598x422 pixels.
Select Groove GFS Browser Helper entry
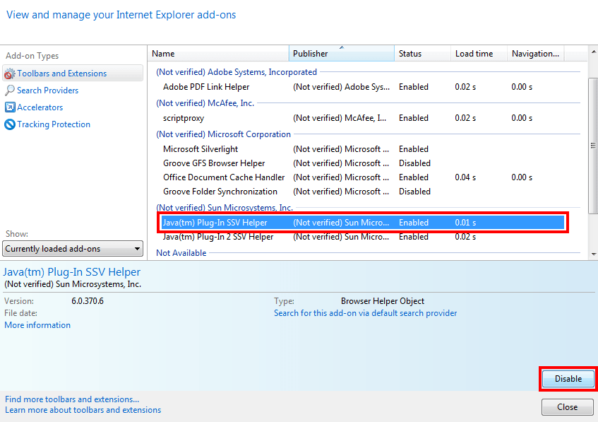(214, 163)
